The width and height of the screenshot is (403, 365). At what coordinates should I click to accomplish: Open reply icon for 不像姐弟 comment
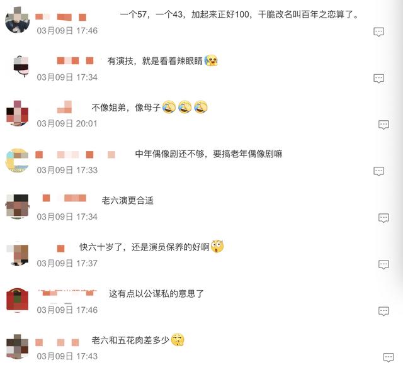[x=383, y=125]
